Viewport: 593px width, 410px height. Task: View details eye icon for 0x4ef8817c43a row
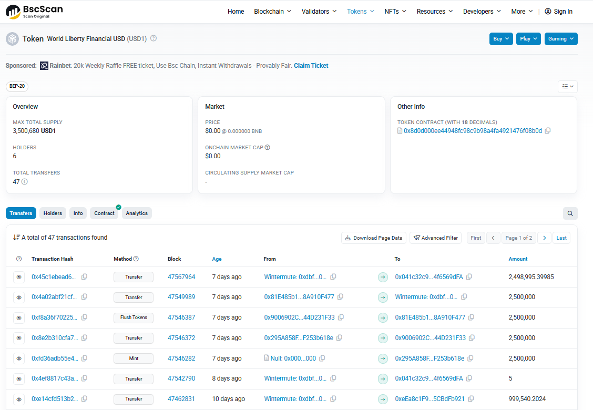[19, 378]
